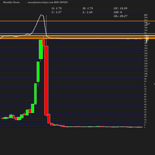
Task: Click the 106 price axis label
Action: (x=146, y=74)
